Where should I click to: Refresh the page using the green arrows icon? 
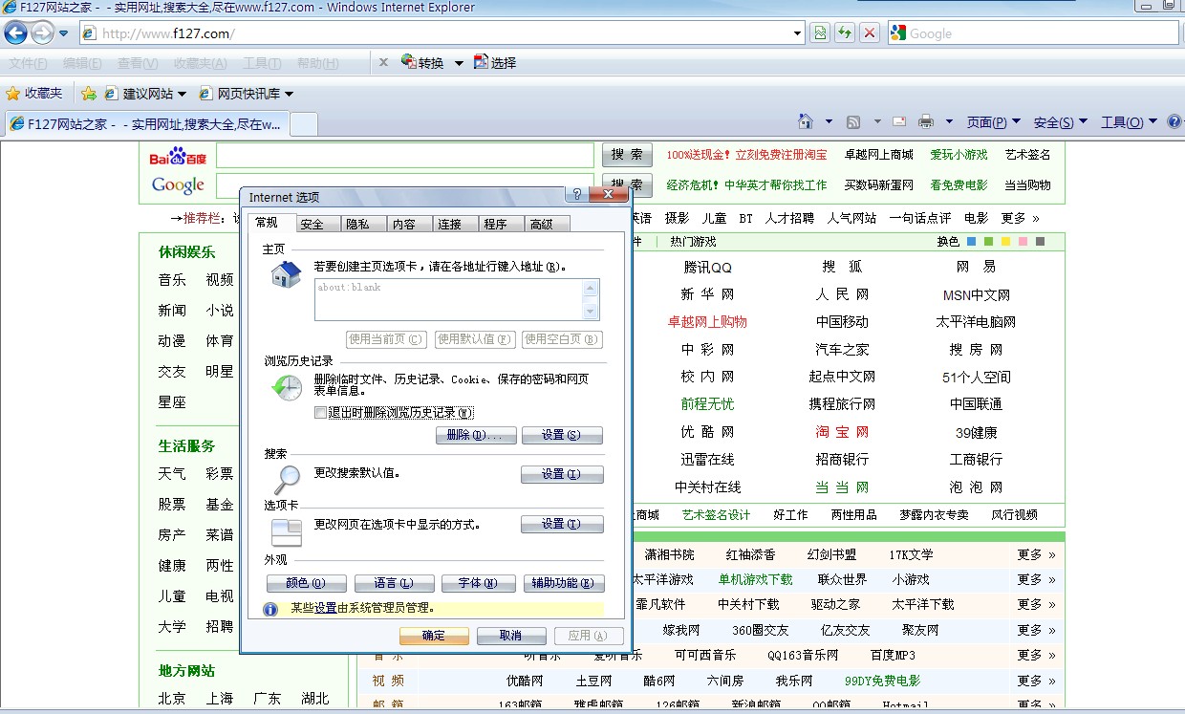845,33
